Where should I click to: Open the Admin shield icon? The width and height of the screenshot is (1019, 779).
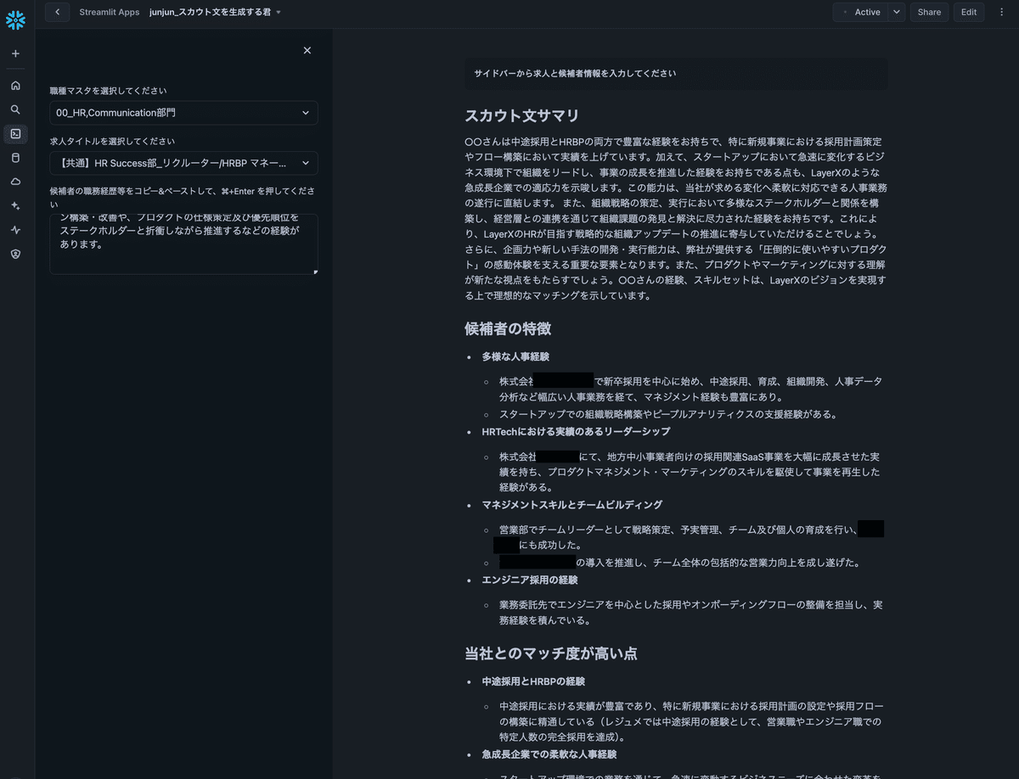pyautogui.click(x=15, y=254)
